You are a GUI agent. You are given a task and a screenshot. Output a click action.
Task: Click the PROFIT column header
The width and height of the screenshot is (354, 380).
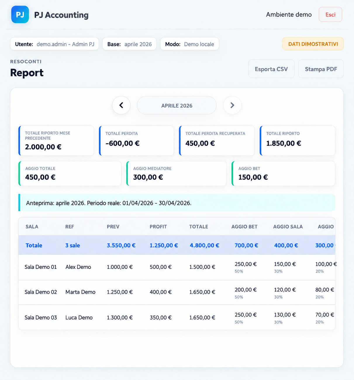[158, 226]
